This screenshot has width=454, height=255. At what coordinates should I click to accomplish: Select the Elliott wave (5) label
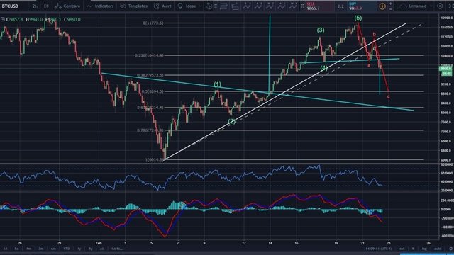point(358,18)
